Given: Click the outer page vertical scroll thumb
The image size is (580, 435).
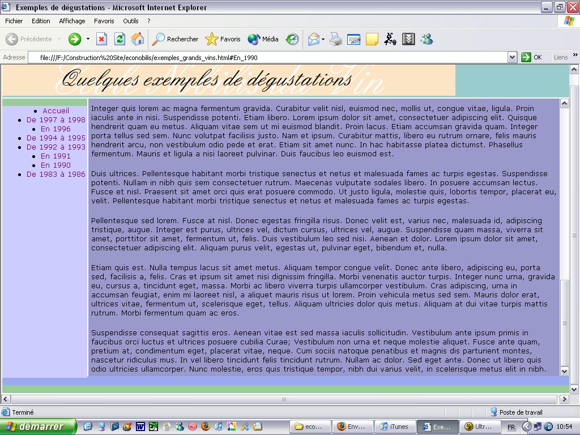Looking at the screenshot, I should click(x=574, y=235).
